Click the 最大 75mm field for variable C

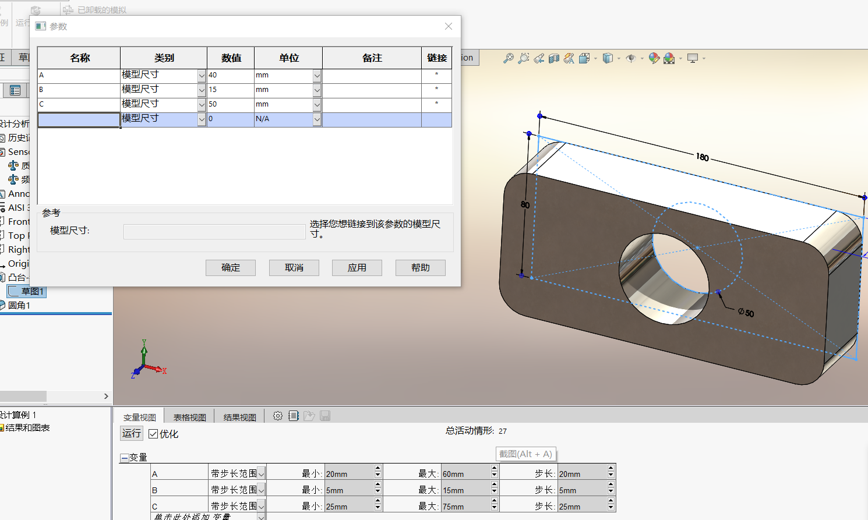[x=466, y=506]
